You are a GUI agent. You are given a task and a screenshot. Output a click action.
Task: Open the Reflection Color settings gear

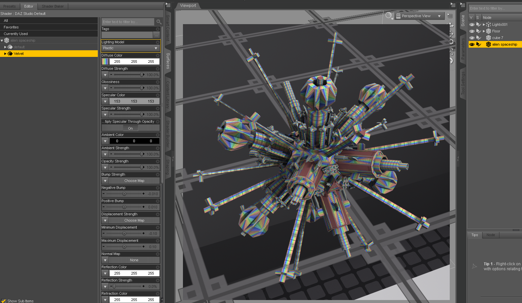pyautogui.click(x=158, y=267)
